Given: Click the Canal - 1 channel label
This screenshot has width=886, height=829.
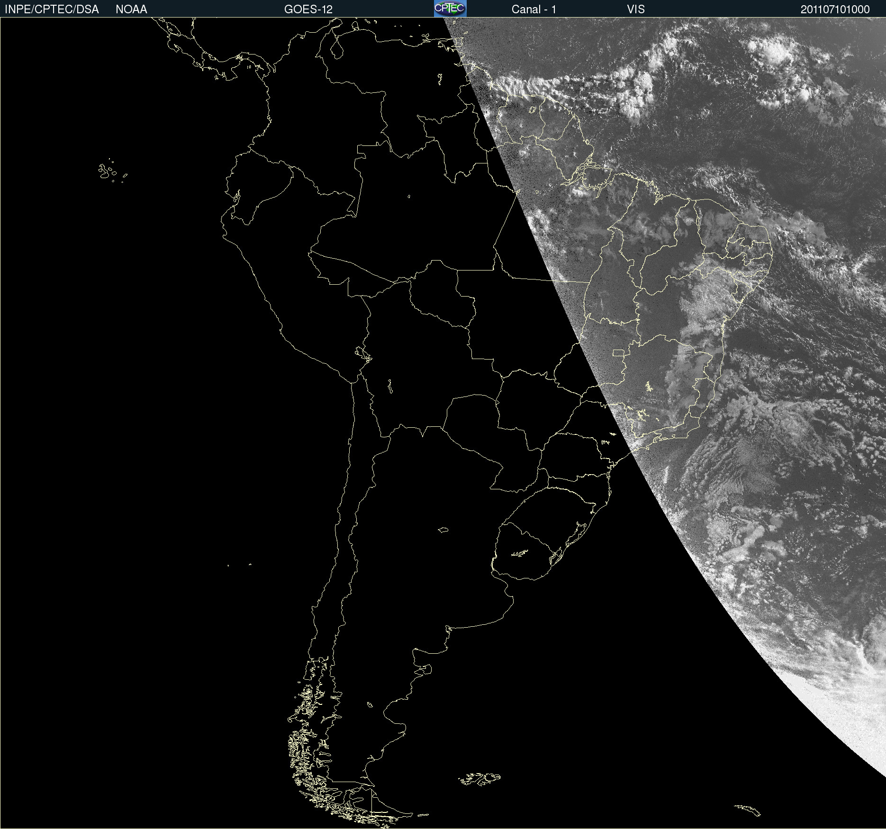Looking at the screenshot, I should pyautogui.click(x=534, y=9).
